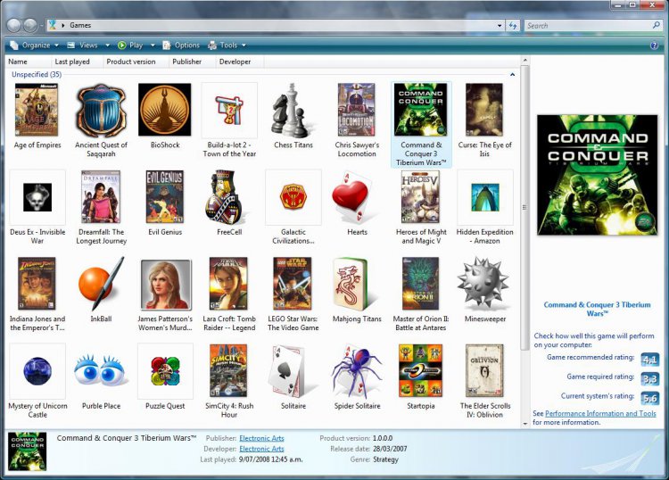669x480 pixels.
Task: Select the Evil Genius game icon
Action: [165, 196]
